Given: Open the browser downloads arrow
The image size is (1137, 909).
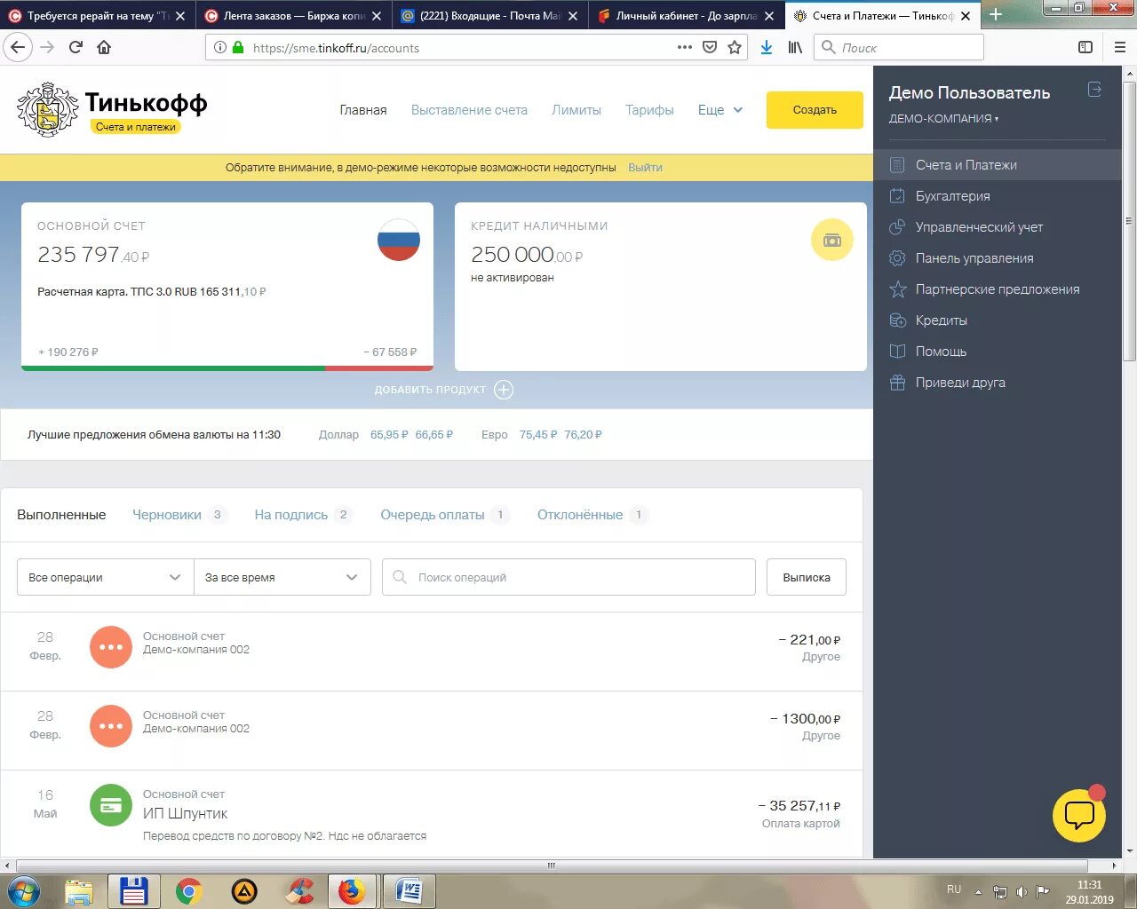Looking at the screenshot, I should [767, 47].
